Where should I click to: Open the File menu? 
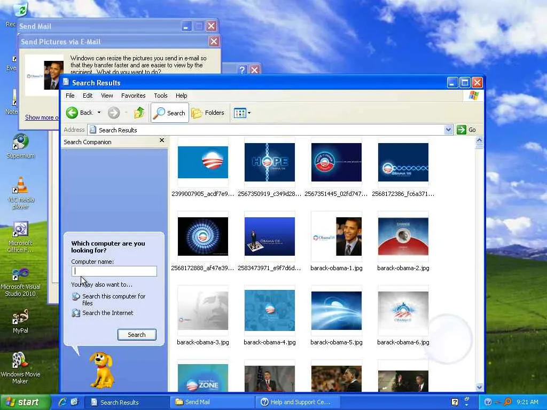tap(70, 96)
